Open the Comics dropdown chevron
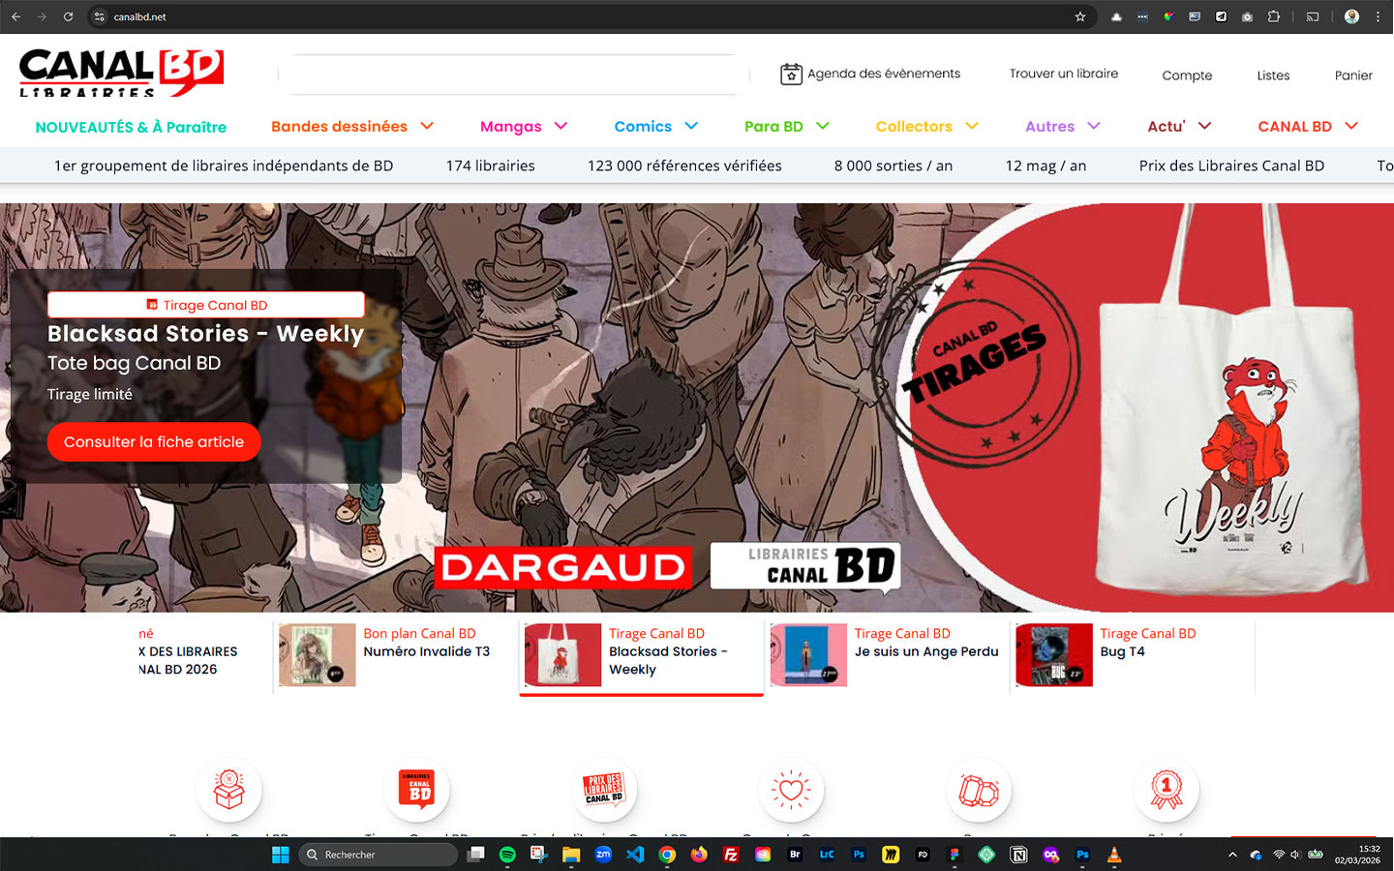This screenshot has width=1394, height=871. pyautogui.click(x=691, y=126)
